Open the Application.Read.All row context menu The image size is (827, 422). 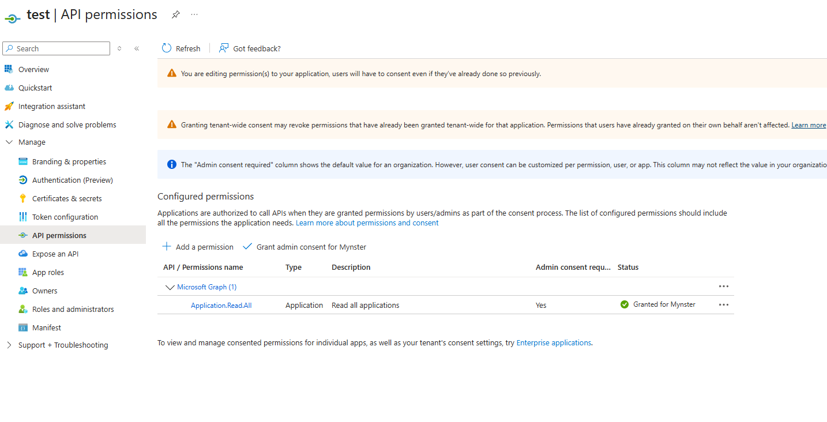tap(724, 304)
